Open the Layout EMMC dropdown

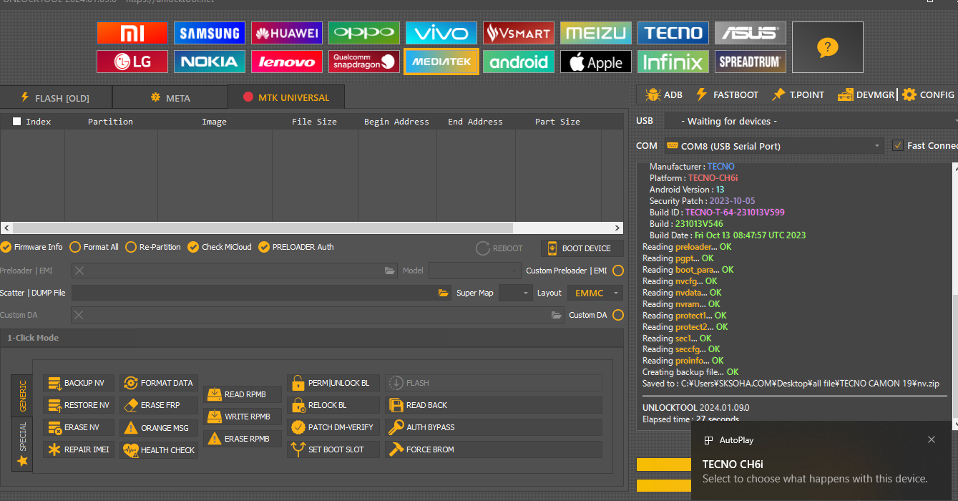pyautogui.click(x=595, y=293)
